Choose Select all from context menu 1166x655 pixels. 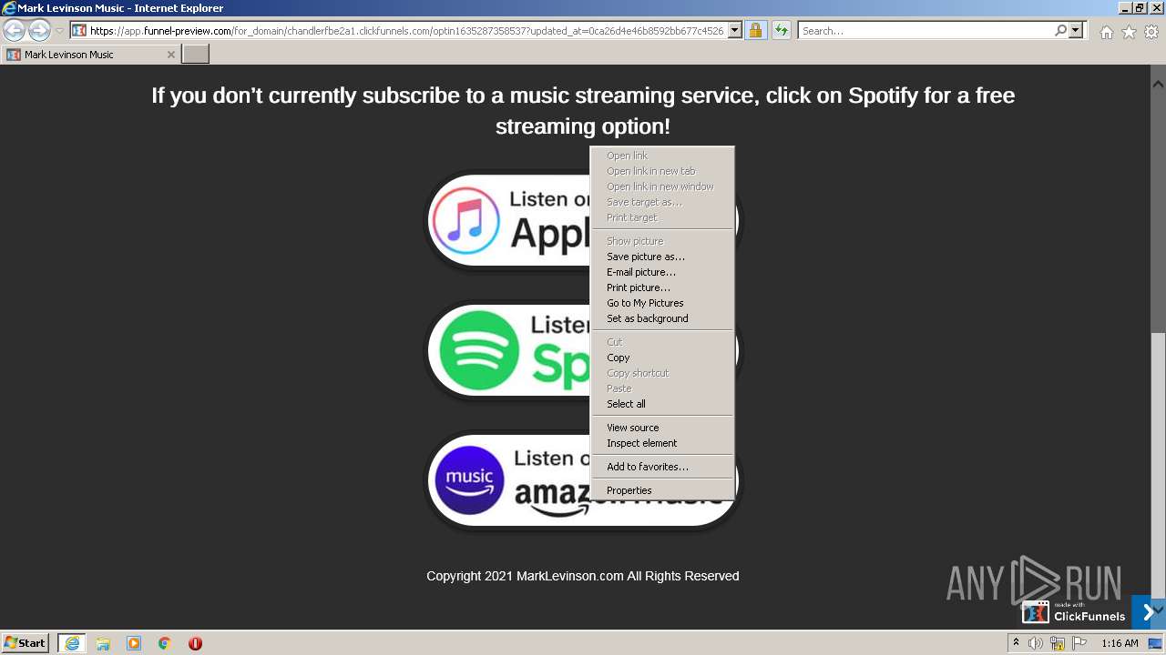pos(662,404)
